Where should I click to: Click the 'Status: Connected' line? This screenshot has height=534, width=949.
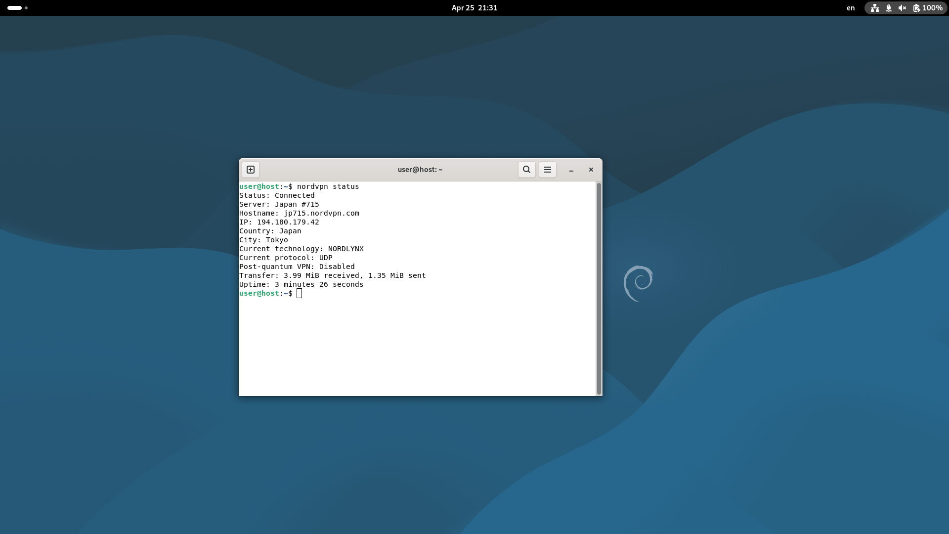click(277, 195)
